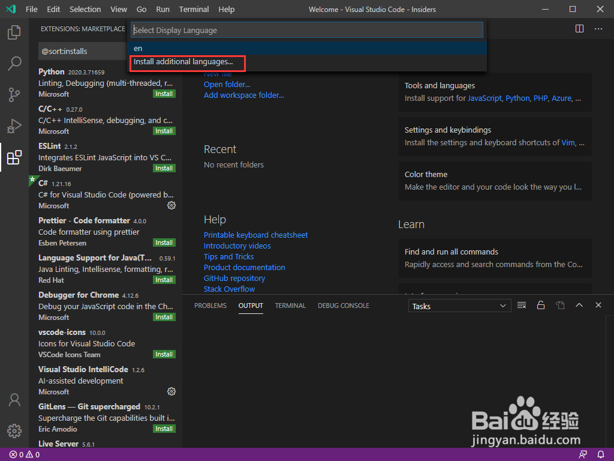
Task: Click feedback icon in status bar
Action: 583,455
